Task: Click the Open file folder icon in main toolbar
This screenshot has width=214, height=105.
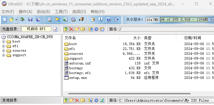Action: pyautogui.click(x=12, y=20)
